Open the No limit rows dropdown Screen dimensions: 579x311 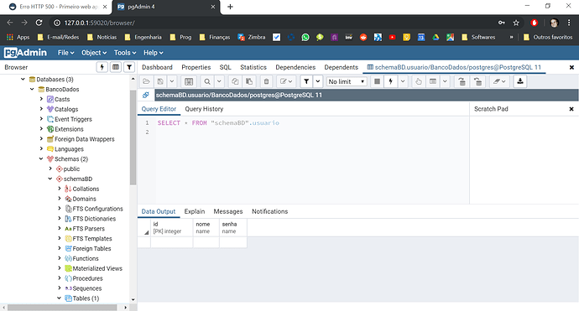coord(347,81)
